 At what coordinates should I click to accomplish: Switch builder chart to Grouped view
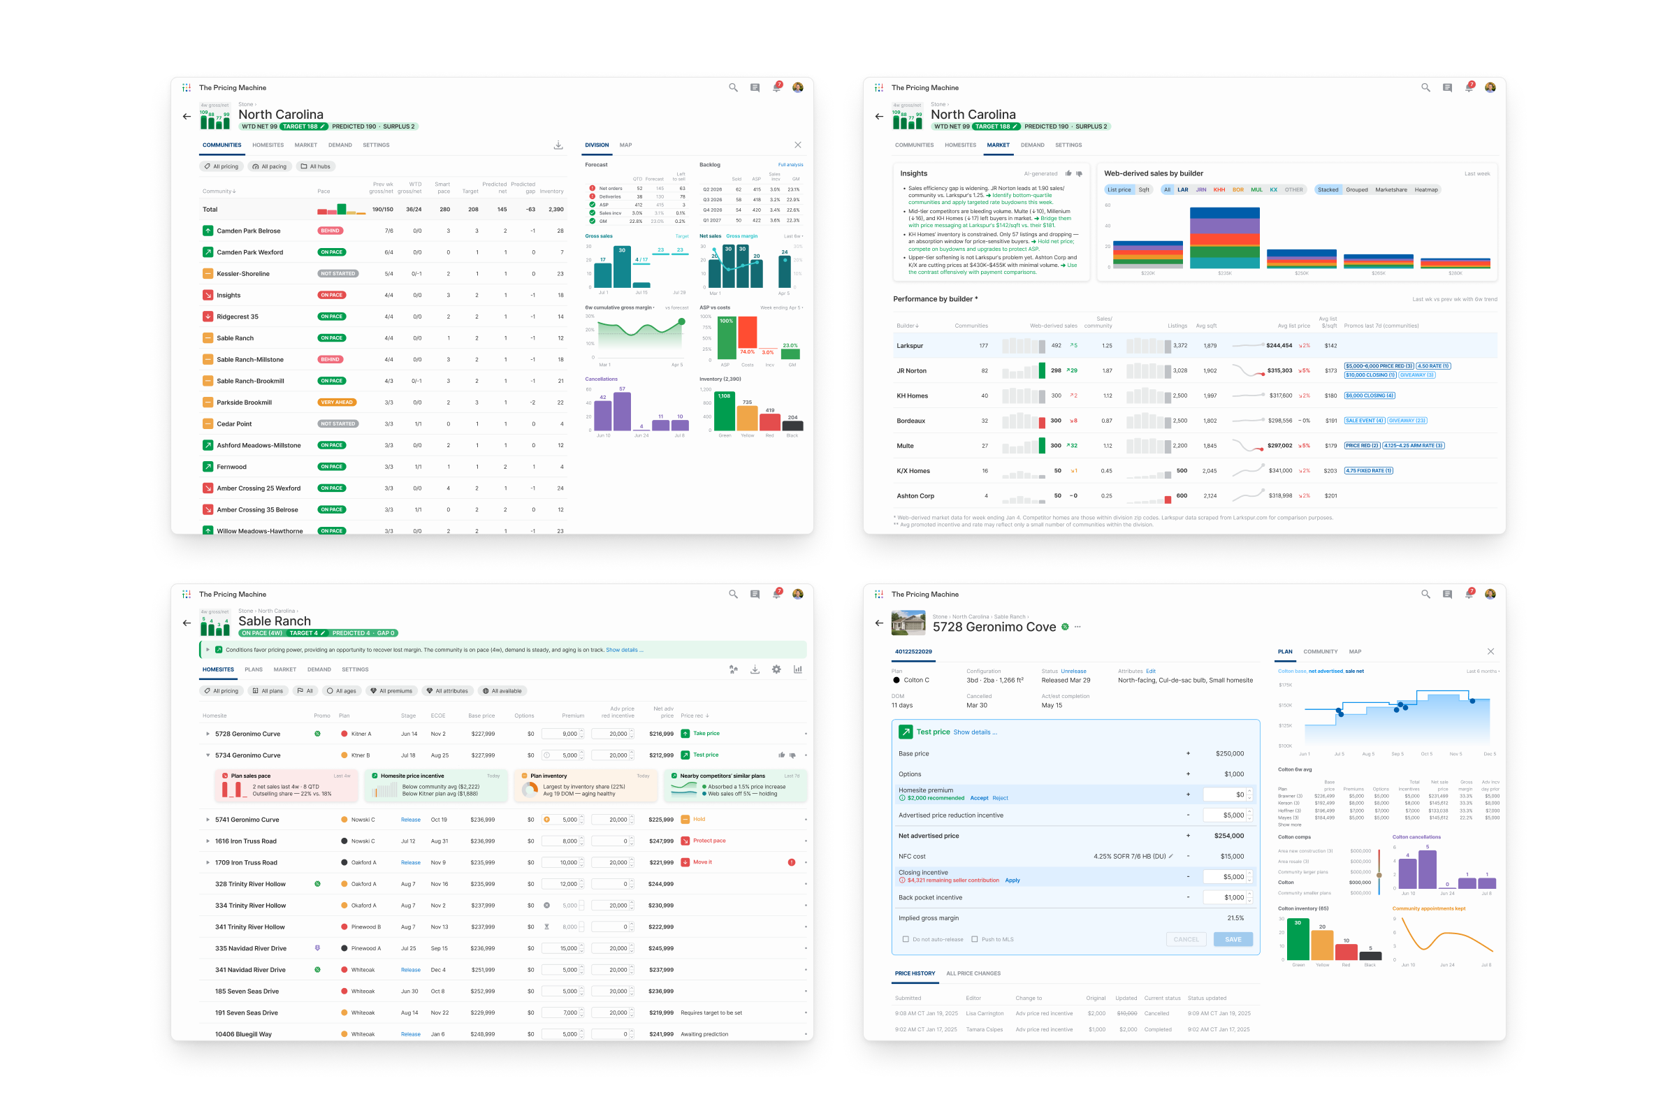click(x=1357, y=189)
